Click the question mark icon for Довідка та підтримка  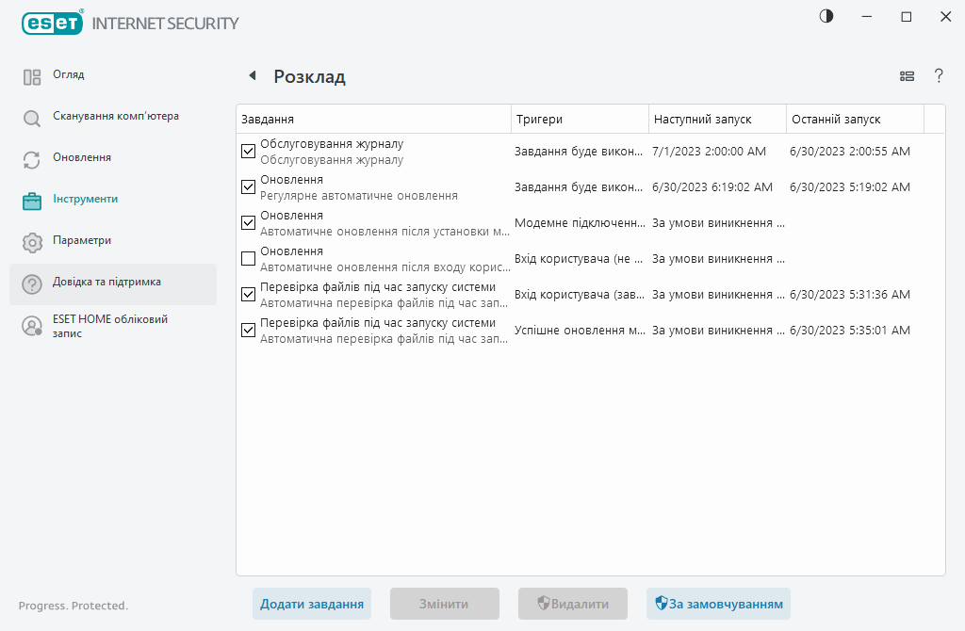(32, 284)
